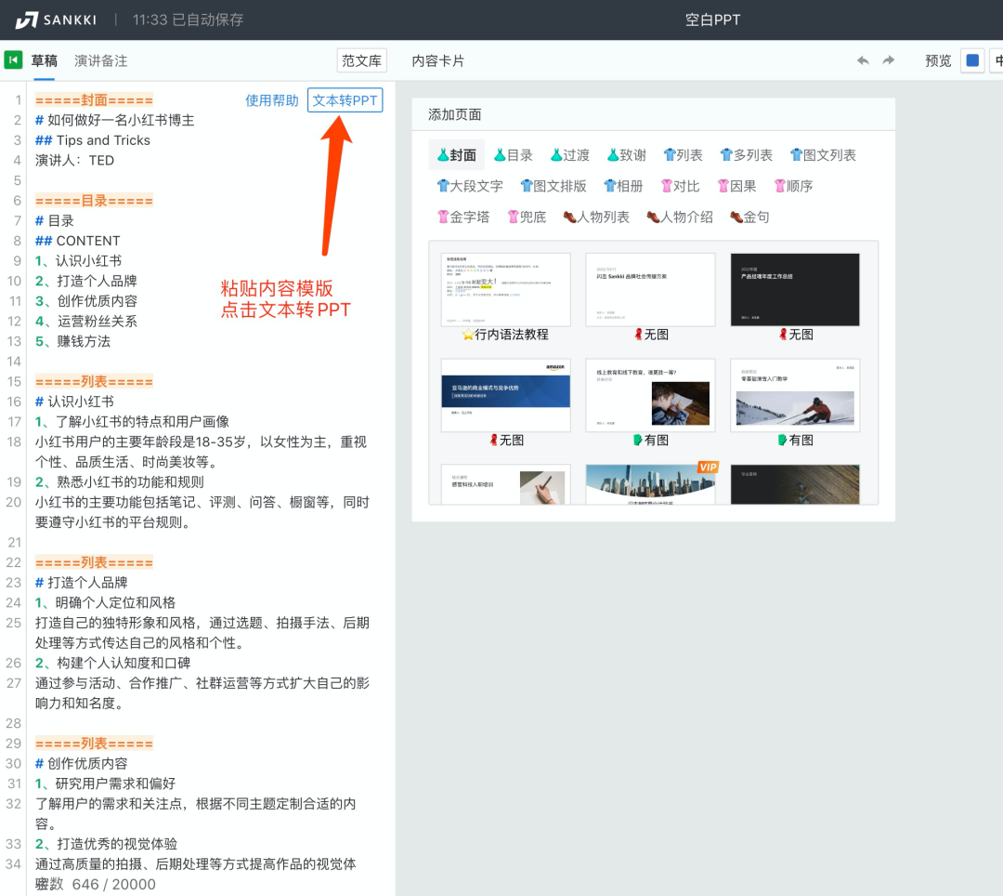Click the blue theme color swatch

point(971,60)
